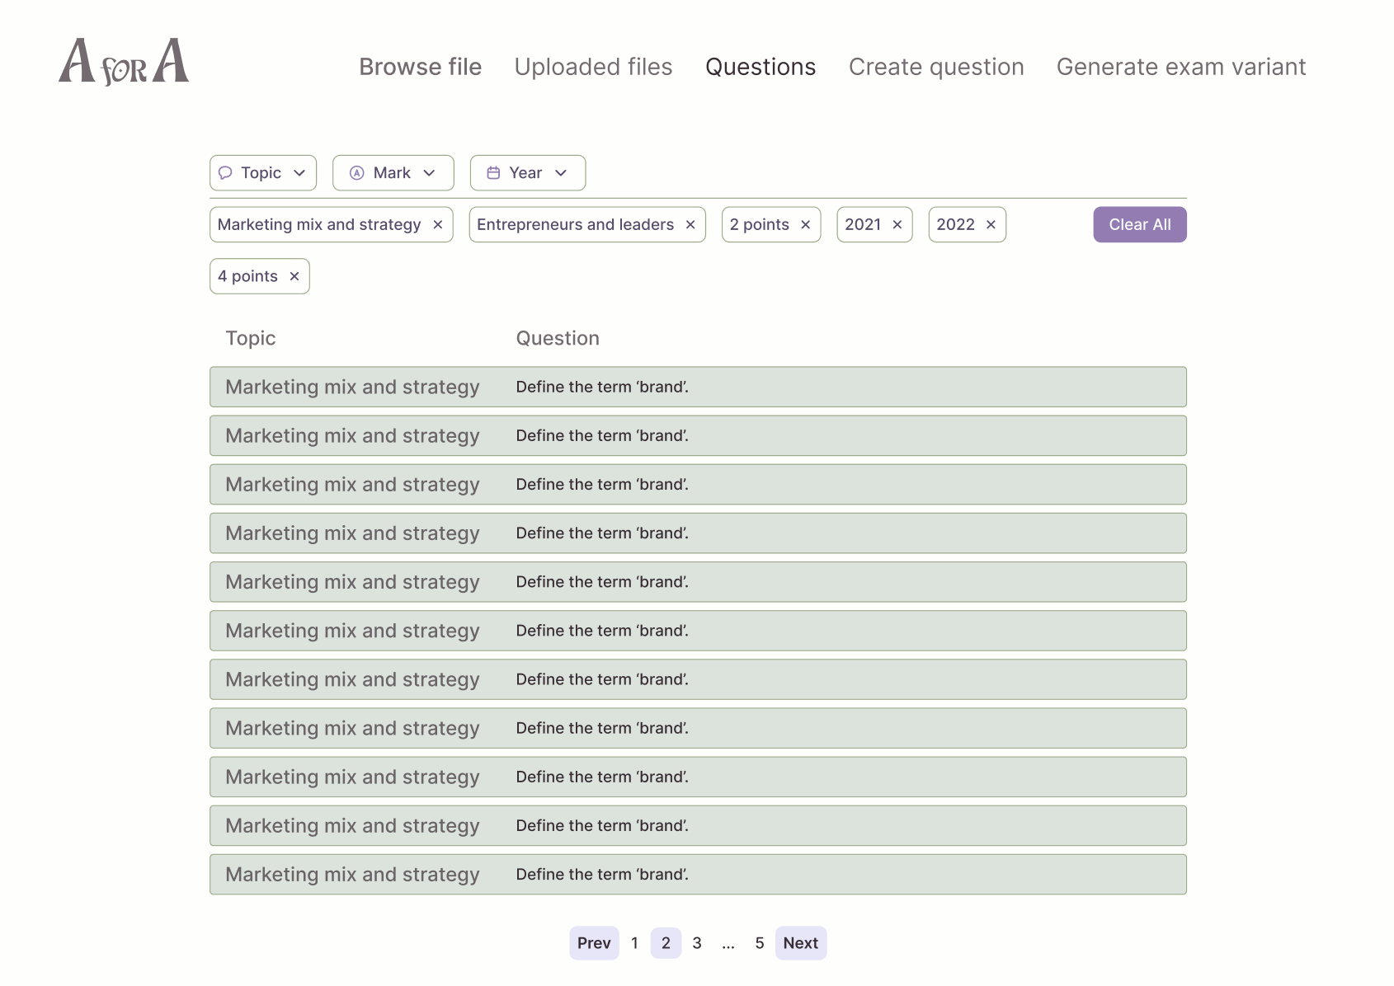Select the Questions nav item

point(761,67)
